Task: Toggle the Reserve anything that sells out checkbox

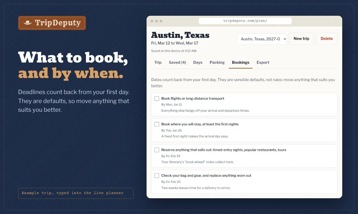Action: pos(157,150)
